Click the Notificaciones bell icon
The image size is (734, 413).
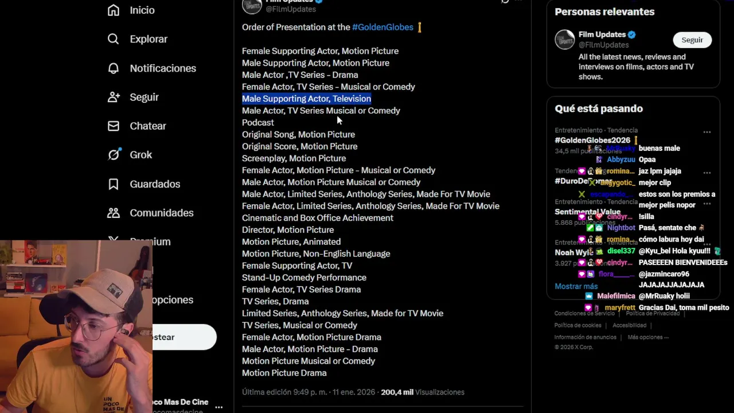coord(114,68)
